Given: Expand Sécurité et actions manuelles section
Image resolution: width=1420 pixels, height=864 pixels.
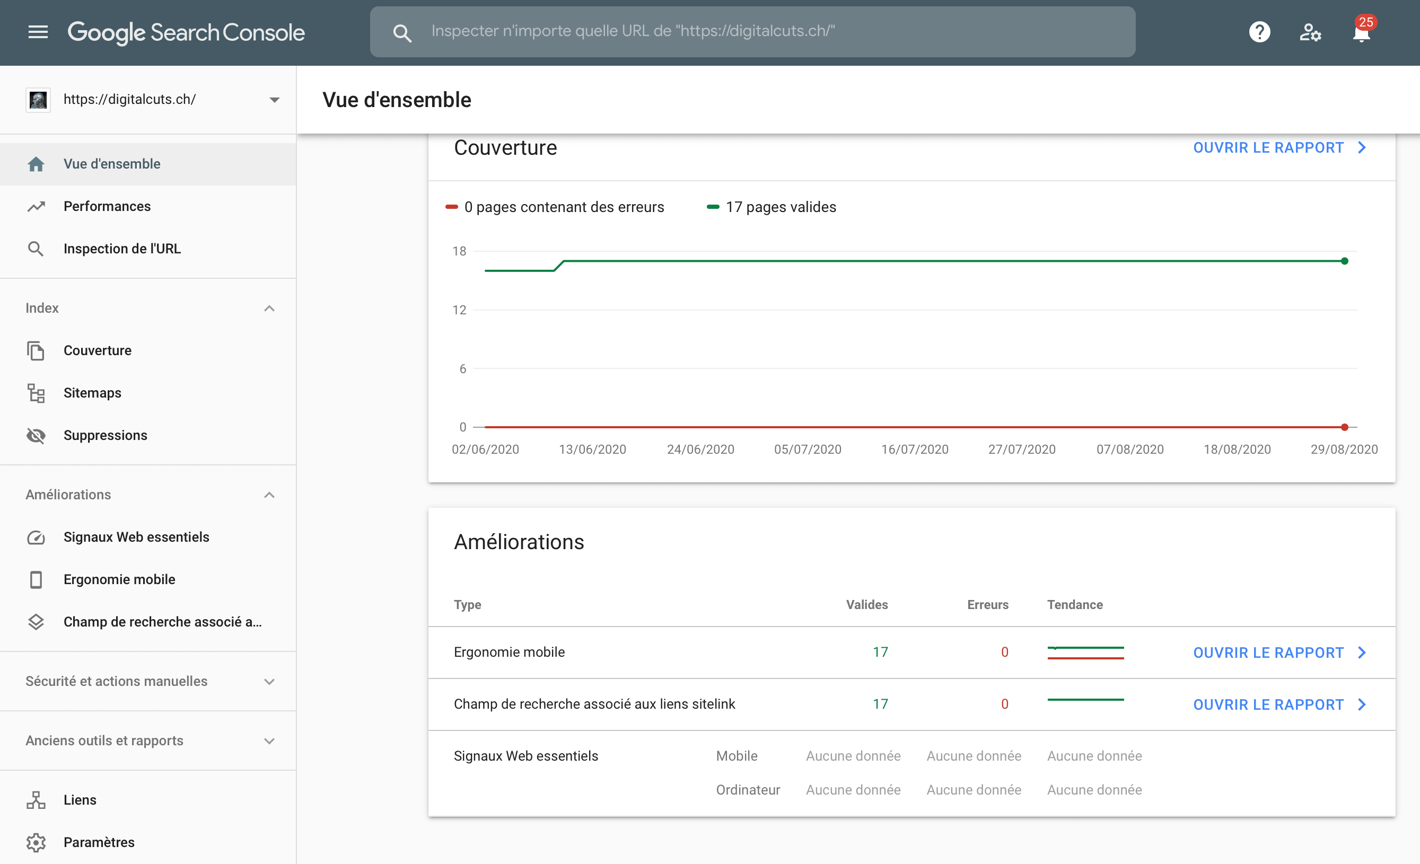Looking at the screenshot, I should pos(269,682).
